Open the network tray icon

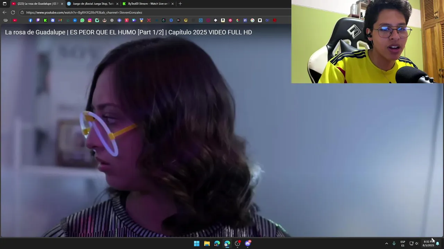[411, 243]
